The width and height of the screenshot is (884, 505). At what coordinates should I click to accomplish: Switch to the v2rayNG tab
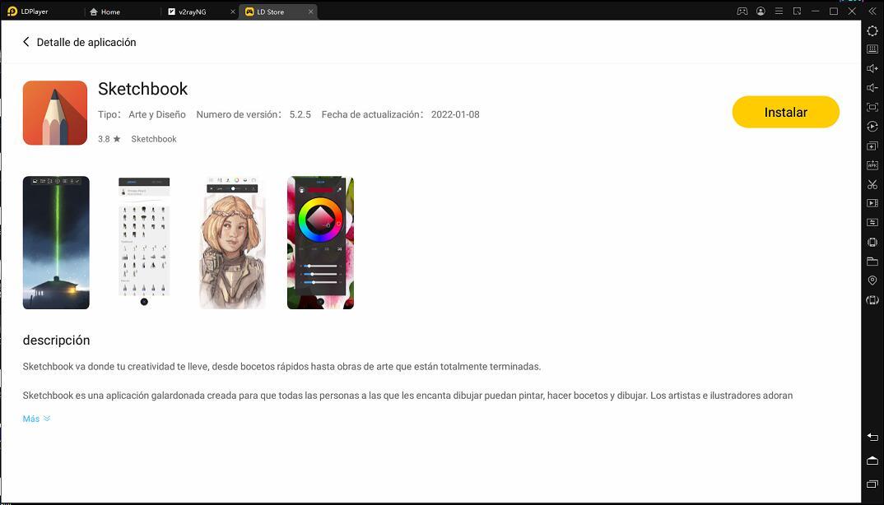[193, 12]
